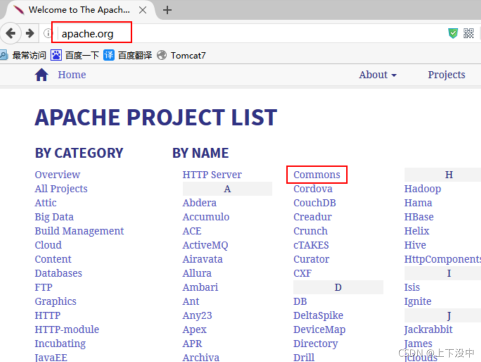481x362 pixels.
Task: Open the HTTP-module category link
Action: [67, 329]
